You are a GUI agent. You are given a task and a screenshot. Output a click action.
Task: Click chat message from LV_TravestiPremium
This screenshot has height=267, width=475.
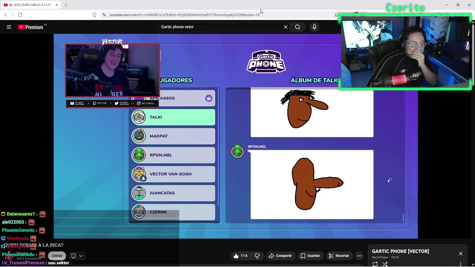tap(36, 263)
